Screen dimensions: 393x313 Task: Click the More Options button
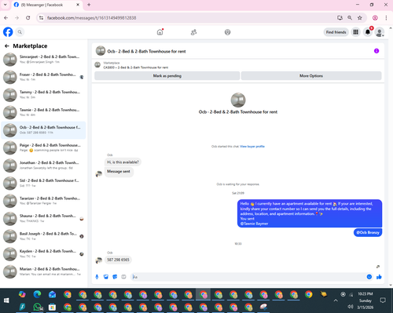[311, 76]
